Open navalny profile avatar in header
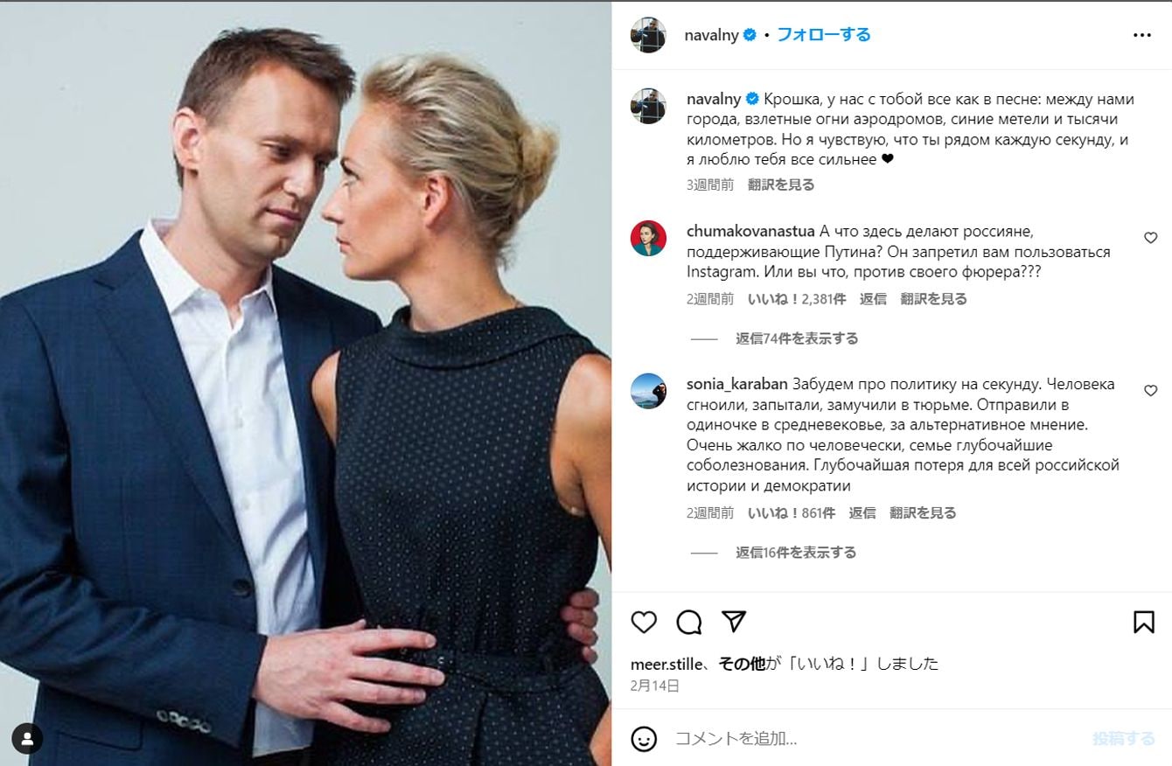1172x766 pixels. tap(648, 35)
